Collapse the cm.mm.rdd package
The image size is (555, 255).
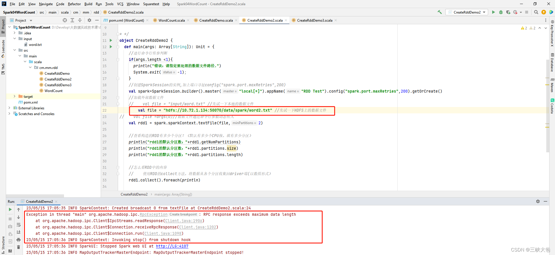[x=30, y=67]
